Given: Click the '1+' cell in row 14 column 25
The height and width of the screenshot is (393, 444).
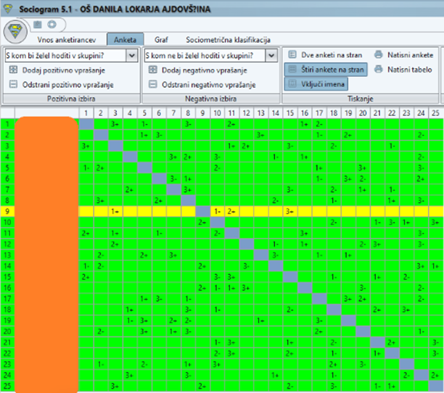Looking at the screenshot, I should 435,266.
